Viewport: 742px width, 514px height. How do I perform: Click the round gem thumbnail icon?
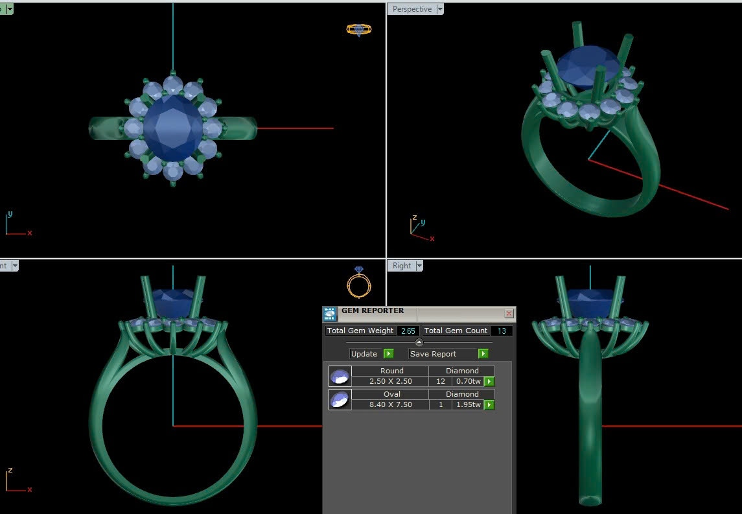(x=340, y=376)
